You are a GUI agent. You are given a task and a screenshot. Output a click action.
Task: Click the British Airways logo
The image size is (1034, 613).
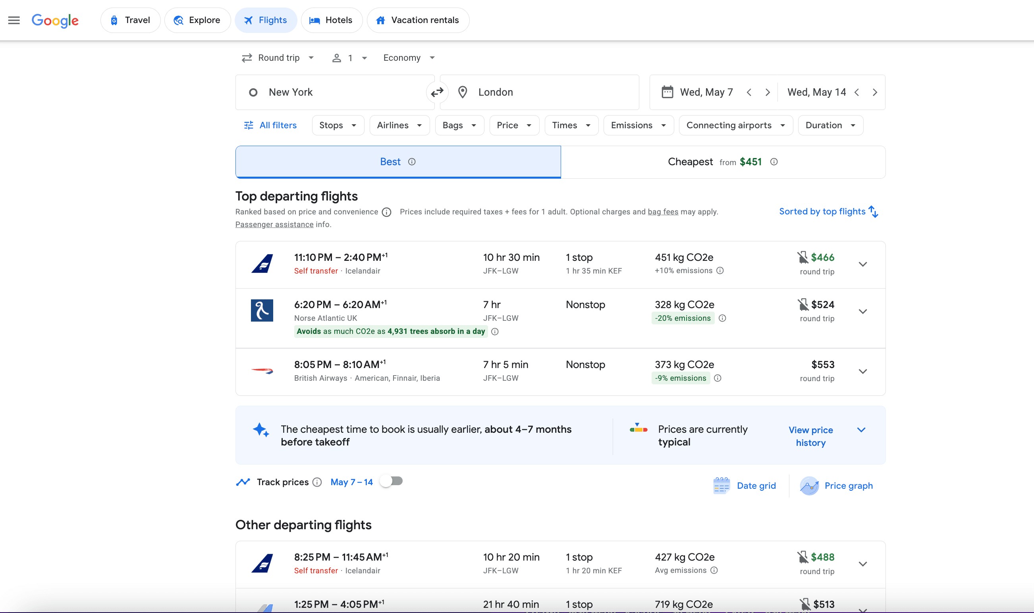[x=262, y=370]
